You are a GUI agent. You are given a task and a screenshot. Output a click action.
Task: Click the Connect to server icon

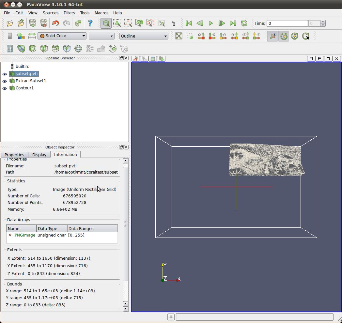pos(32,23)
